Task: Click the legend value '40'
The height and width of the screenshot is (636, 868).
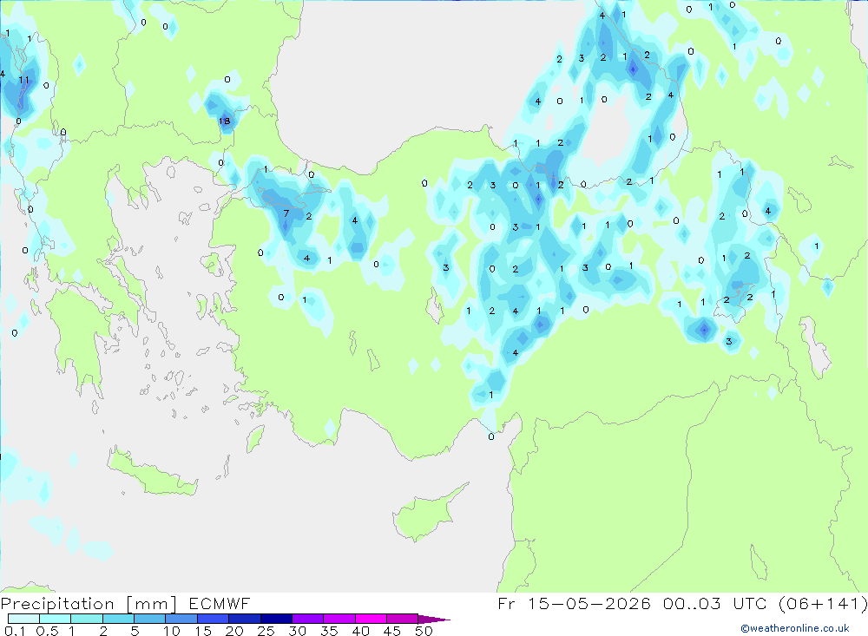Action: point(360,631)
